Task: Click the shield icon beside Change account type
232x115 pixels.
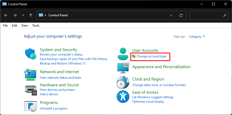Action: tap(134, 56)
